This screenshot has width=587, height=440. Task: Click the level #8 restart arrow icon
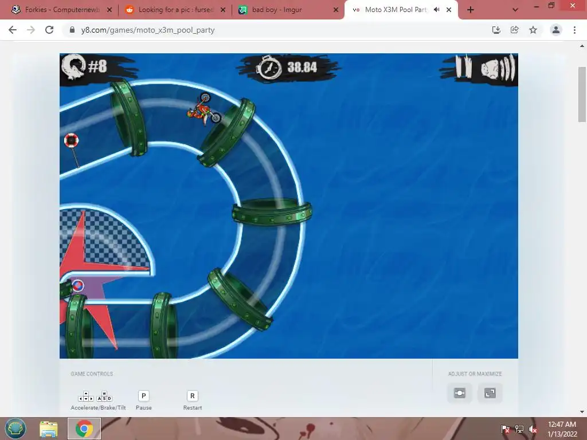click(74, 66)
